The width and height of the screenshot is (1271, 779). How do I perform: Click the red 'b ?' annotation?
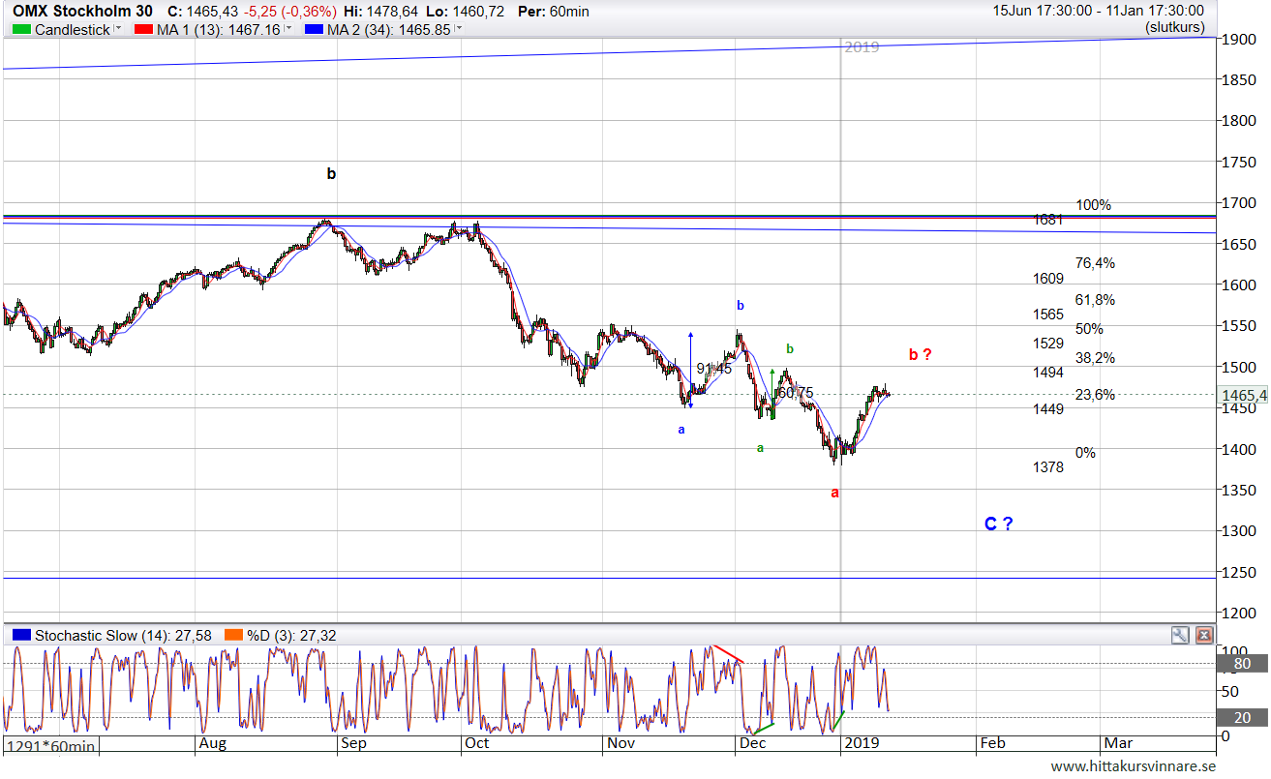tap(920, 355)
